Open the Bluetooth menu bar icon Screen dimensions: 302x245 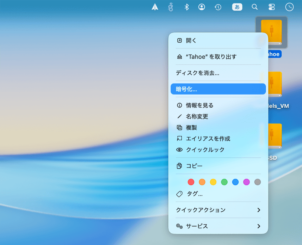186,7
